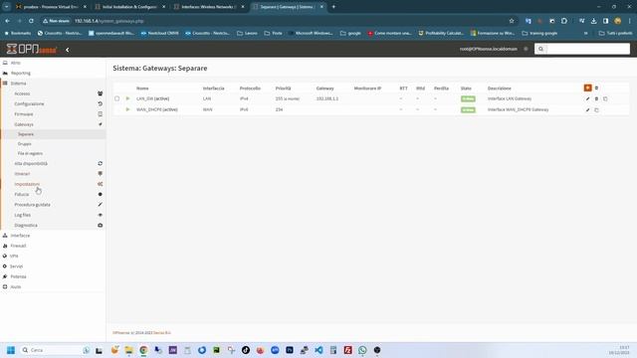Click the magnifier icon in the header search

click(x=540, y=49)
